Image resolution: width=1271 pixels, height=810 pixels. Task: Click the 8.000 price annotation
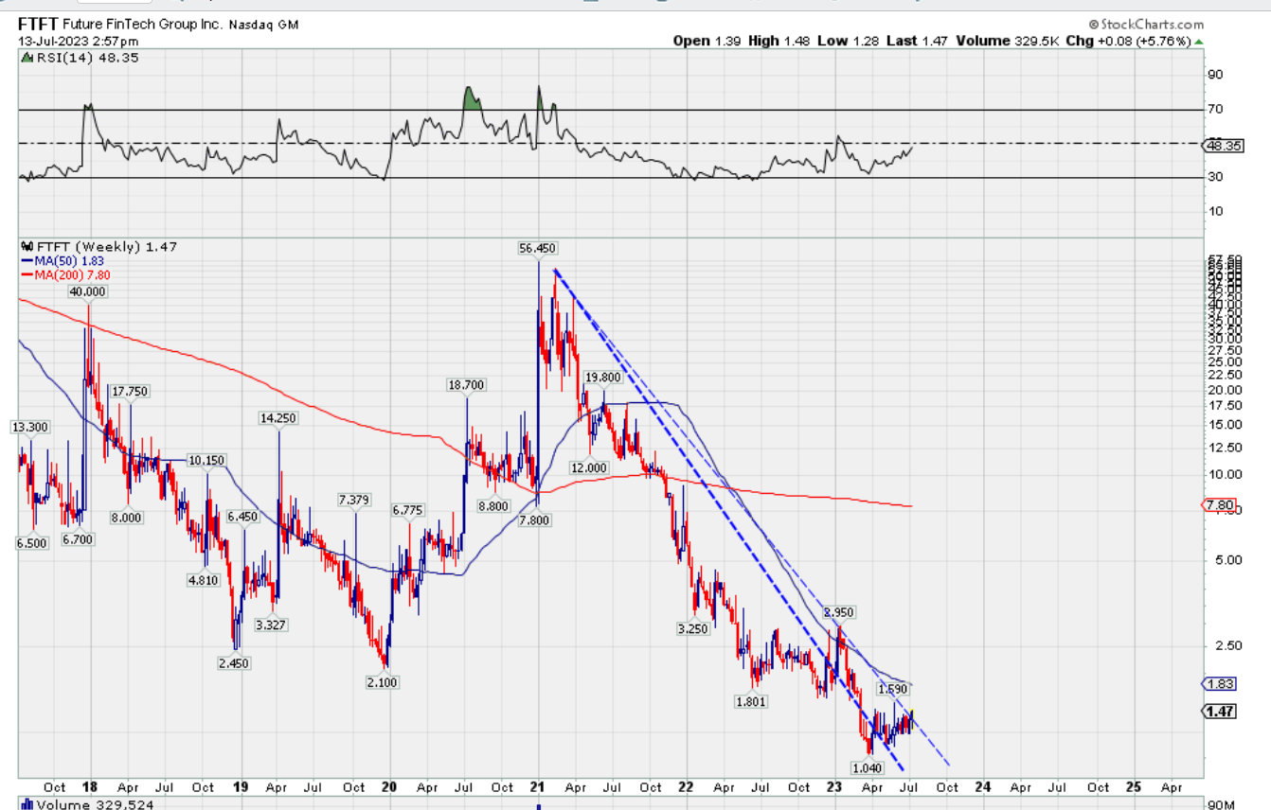pos(126,518)
